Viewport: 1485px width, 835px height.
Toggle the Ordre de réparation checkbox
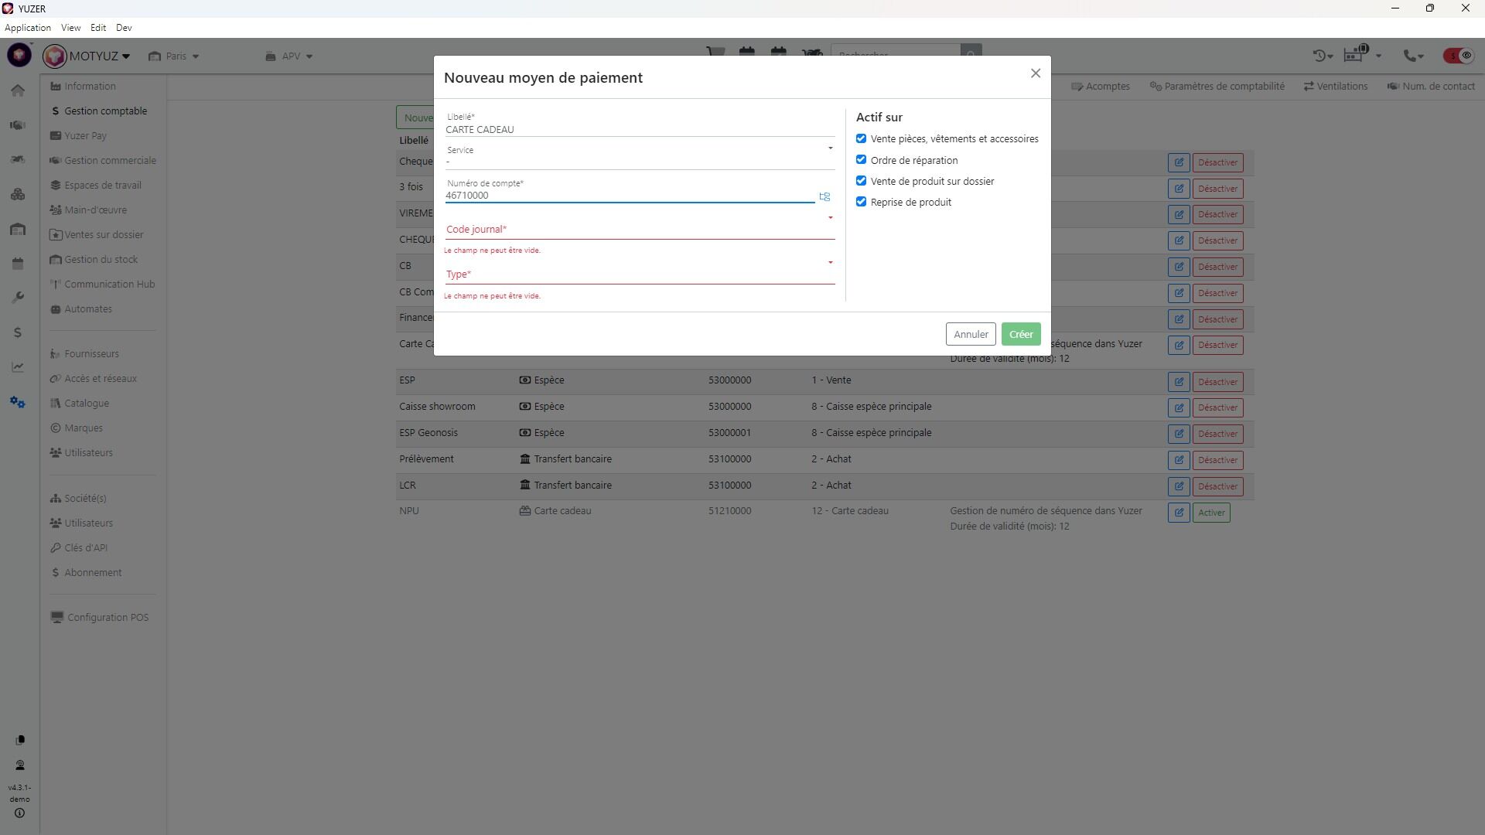tap(861, 159)
